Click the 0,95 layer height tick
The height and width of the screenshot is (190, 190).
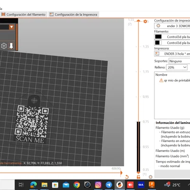[146, 97]
